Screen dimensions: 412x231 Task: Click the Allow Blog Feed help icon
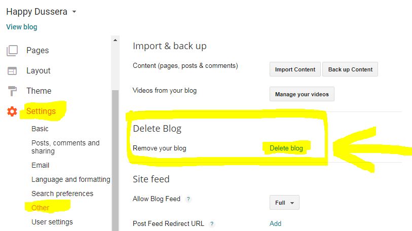pyautogui.click(x=189, y=199)
